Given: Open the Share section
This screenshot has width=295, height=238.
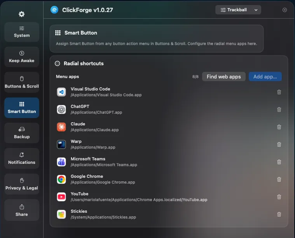Looking at the screenshot, I should point(22,210).
